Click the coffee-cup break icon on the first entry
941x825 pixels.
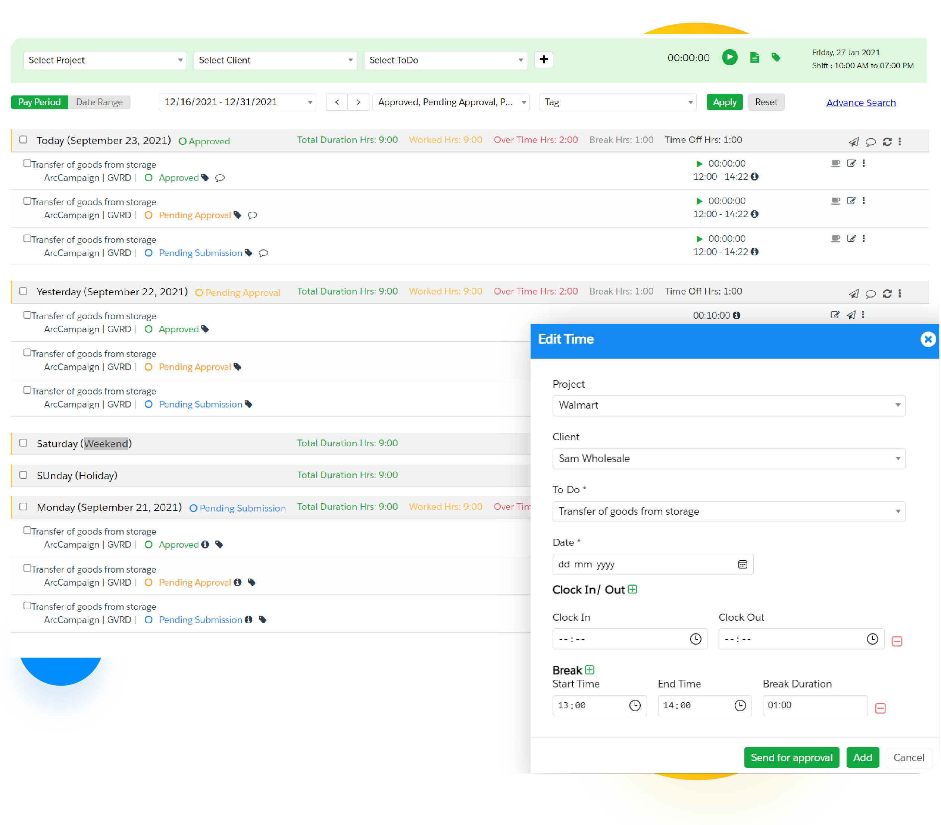click(x=835, y=163)
